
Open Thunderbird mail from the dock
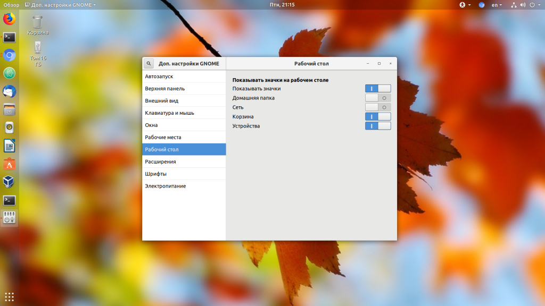[9, 91]
